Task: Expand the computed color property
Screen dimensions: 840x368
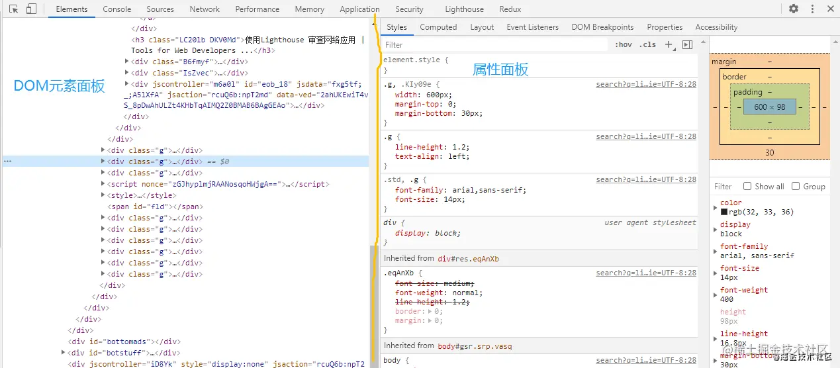Action: point(716,207)
